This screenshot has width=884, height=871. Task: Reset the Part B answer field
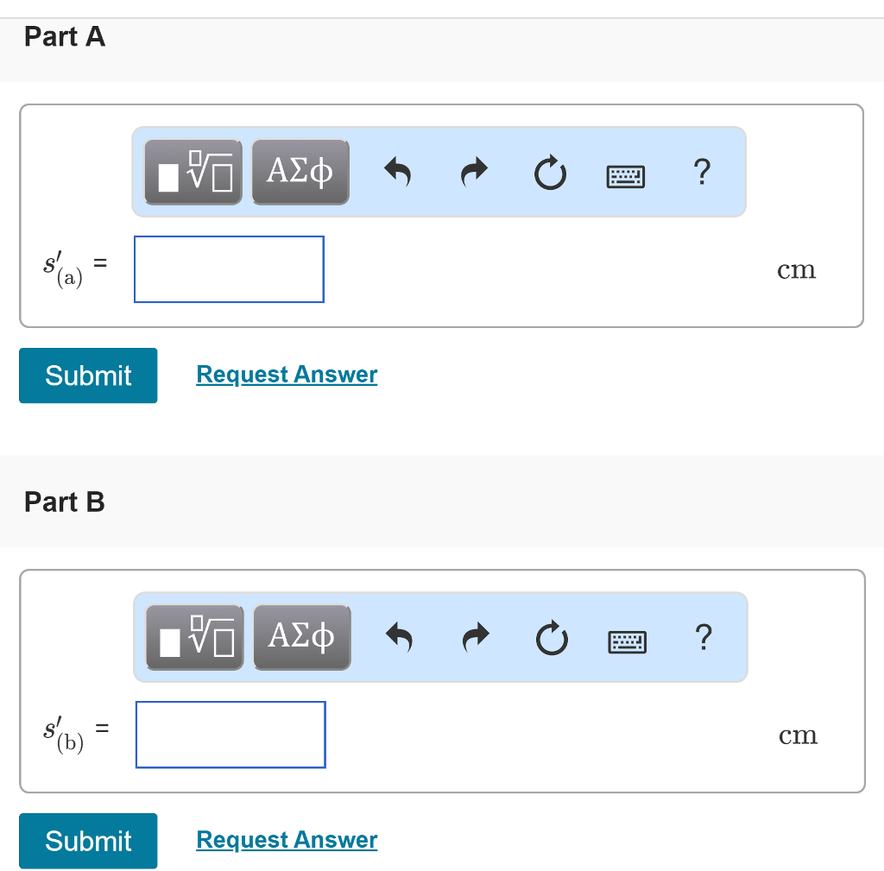coord(552,639)
